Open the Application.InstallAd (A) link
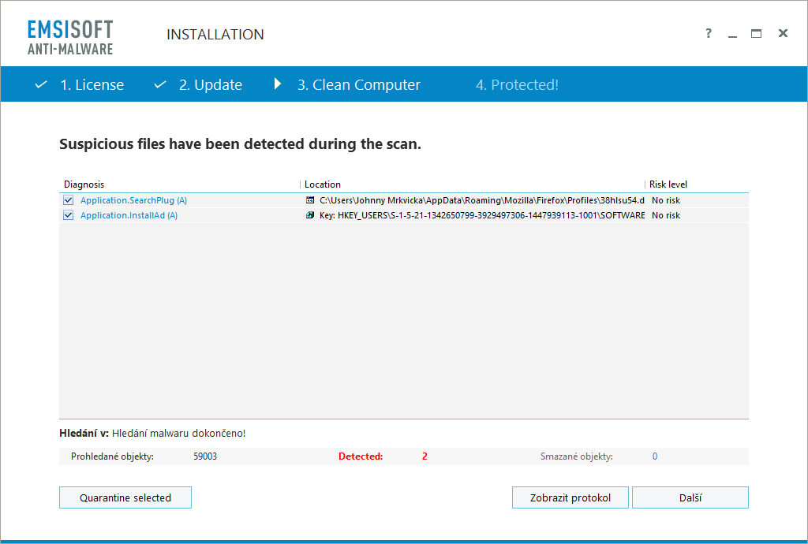808x544 pixels. point(129,215)
